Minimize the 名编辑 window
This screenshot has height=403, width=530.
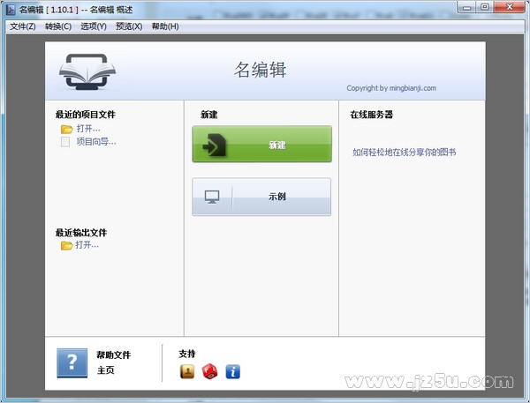click(467, 7)
